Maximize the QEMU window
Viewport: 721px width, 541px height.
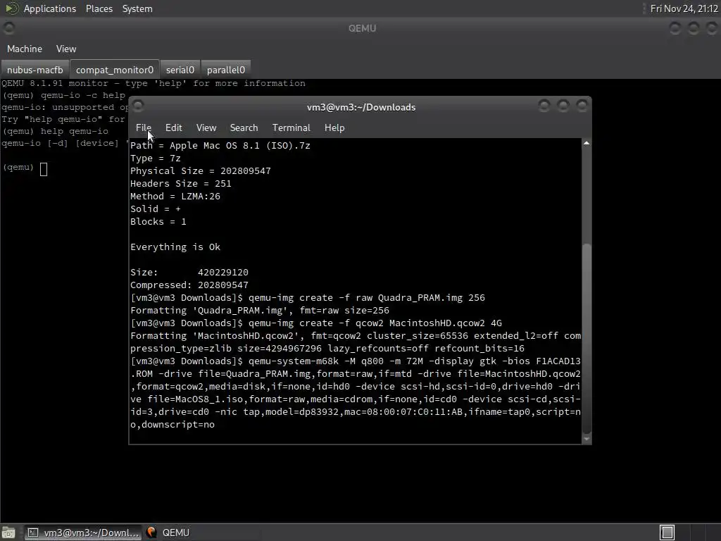[694, 28]
